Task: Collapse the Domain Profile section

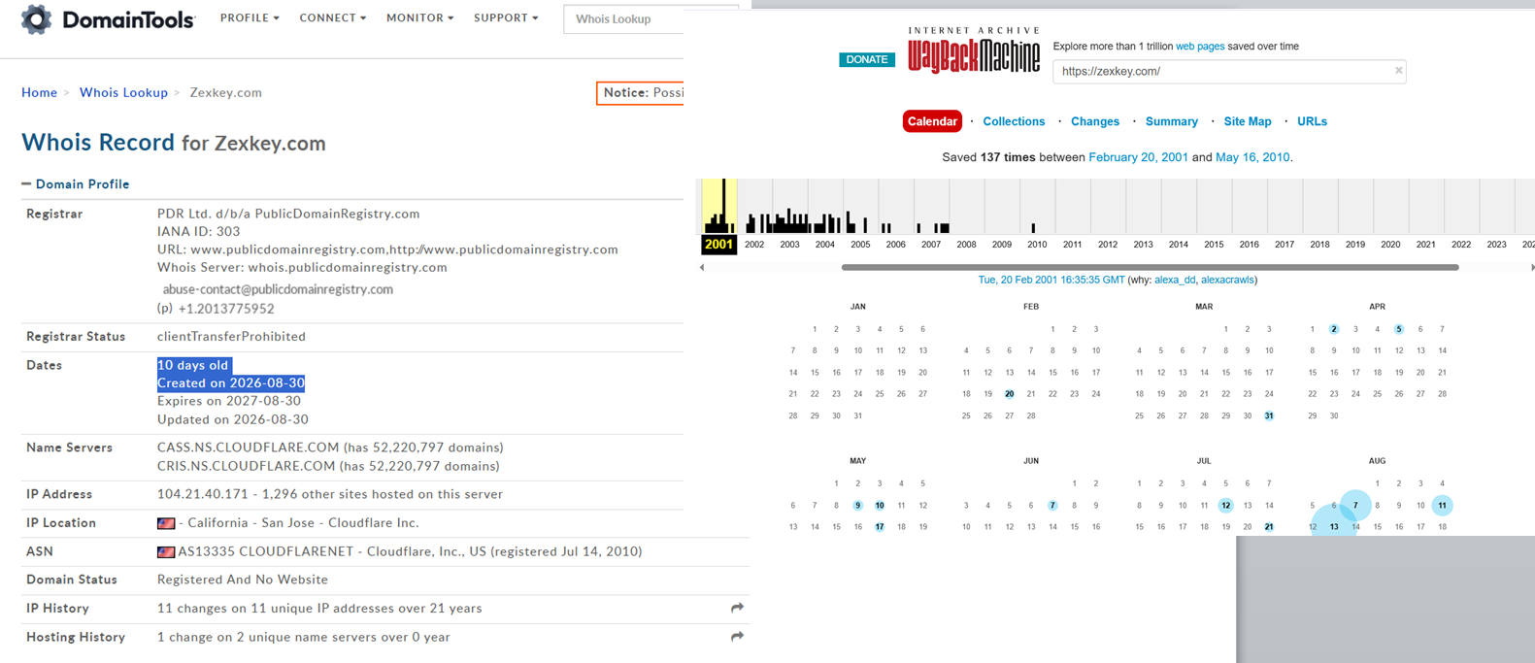Action: pyautogui.click(x=76, y=183)
